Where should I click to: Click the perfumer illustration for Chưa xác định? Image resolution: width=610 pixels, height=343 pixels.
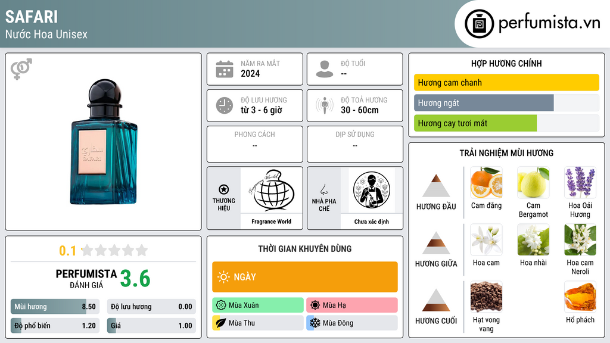372,190
